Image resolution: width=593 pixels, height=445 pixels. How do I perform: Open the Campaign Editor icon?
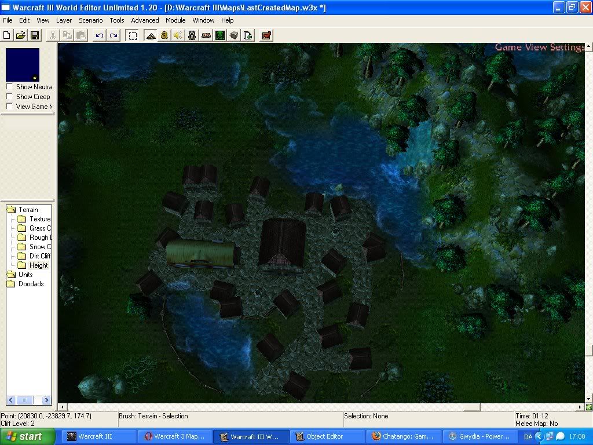(x=206, y=35)
